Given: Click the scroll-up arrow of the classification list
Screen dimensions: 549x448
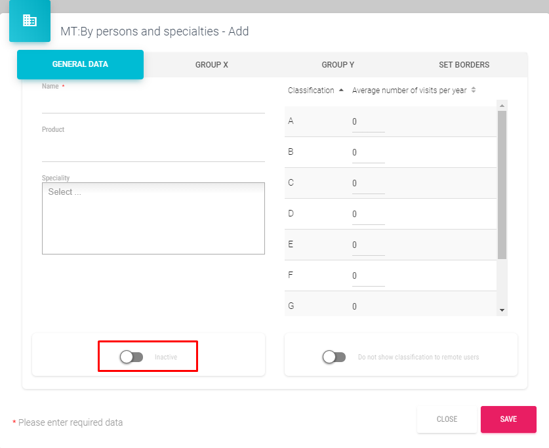Looking at the screenshot, I should pos(502,105).
